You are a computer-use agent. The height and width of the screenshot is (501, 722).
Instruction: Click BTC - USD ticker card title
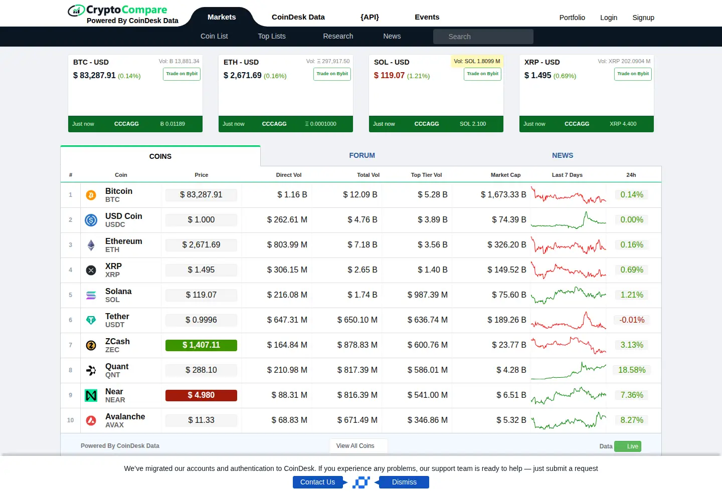pos(91,62)
